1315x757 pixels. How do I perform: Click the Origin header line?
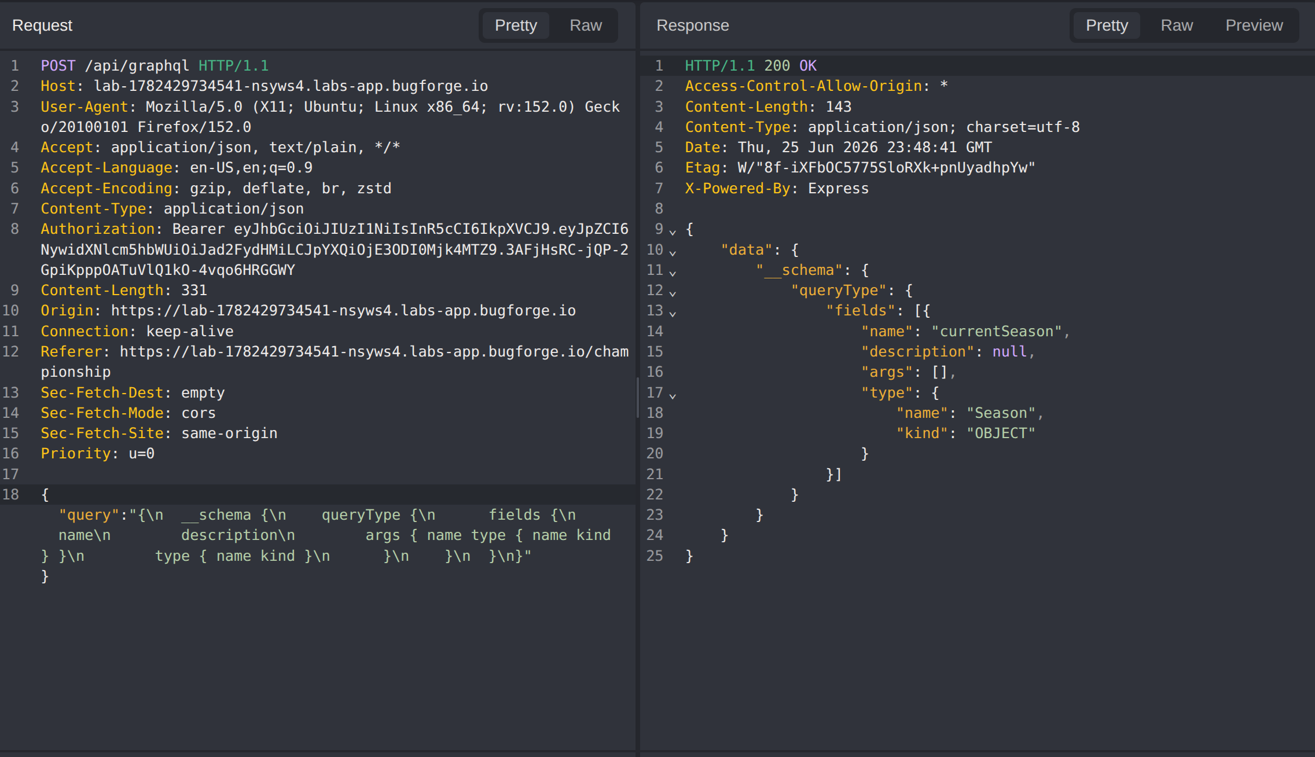click(308, 311)
